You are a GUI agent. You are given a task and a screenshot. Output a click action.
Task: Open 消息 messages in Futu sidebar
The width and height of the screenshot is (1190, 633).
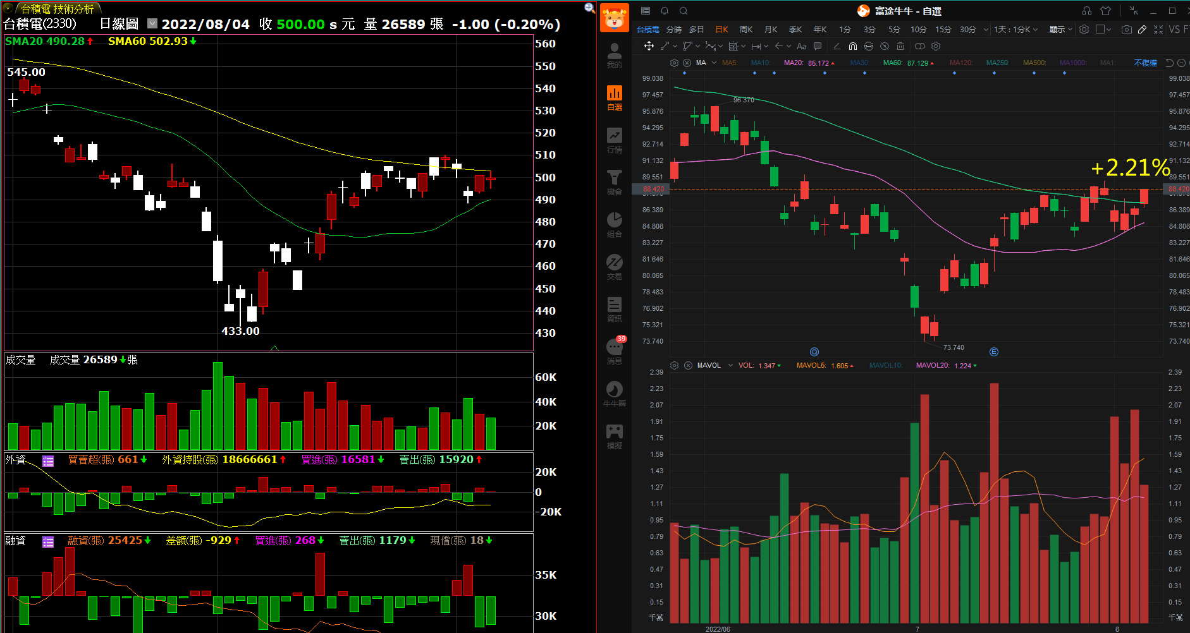[615, 351]
